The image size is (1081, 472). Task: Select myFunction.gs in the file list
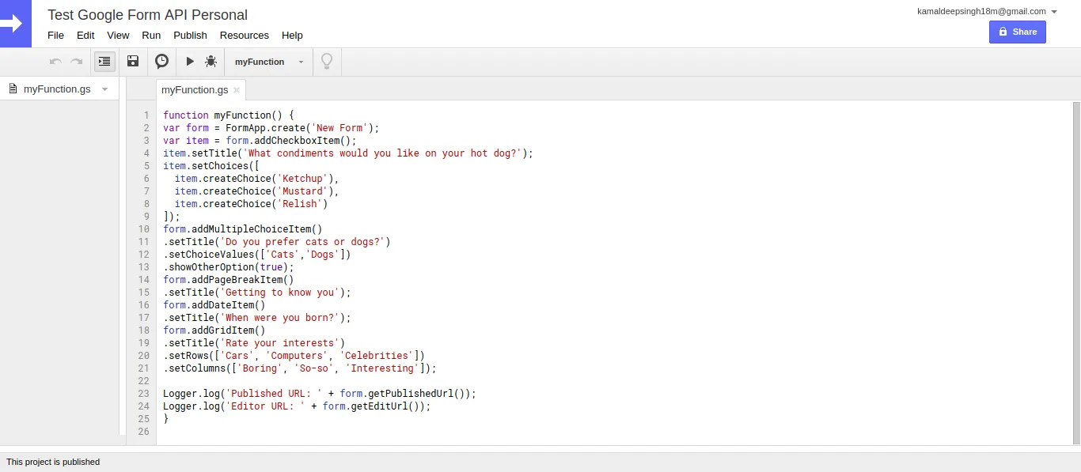[x=59, y=89]
